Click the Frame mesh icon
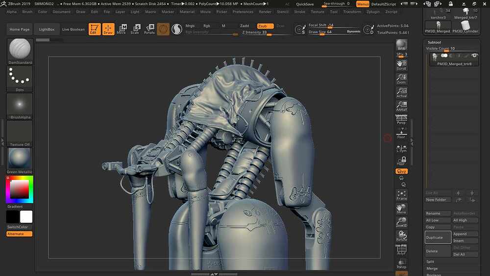 pyautogui.click(x=402, y=195)
